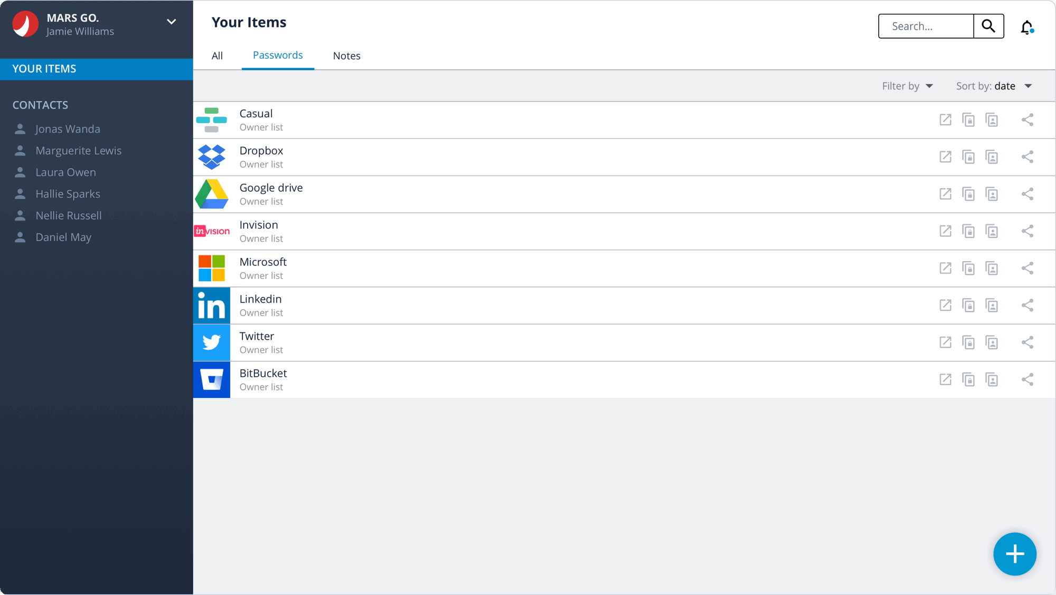Screen dimensions: 1056x595
Task: Switch to the Notes tab
Action: point(347,55)
